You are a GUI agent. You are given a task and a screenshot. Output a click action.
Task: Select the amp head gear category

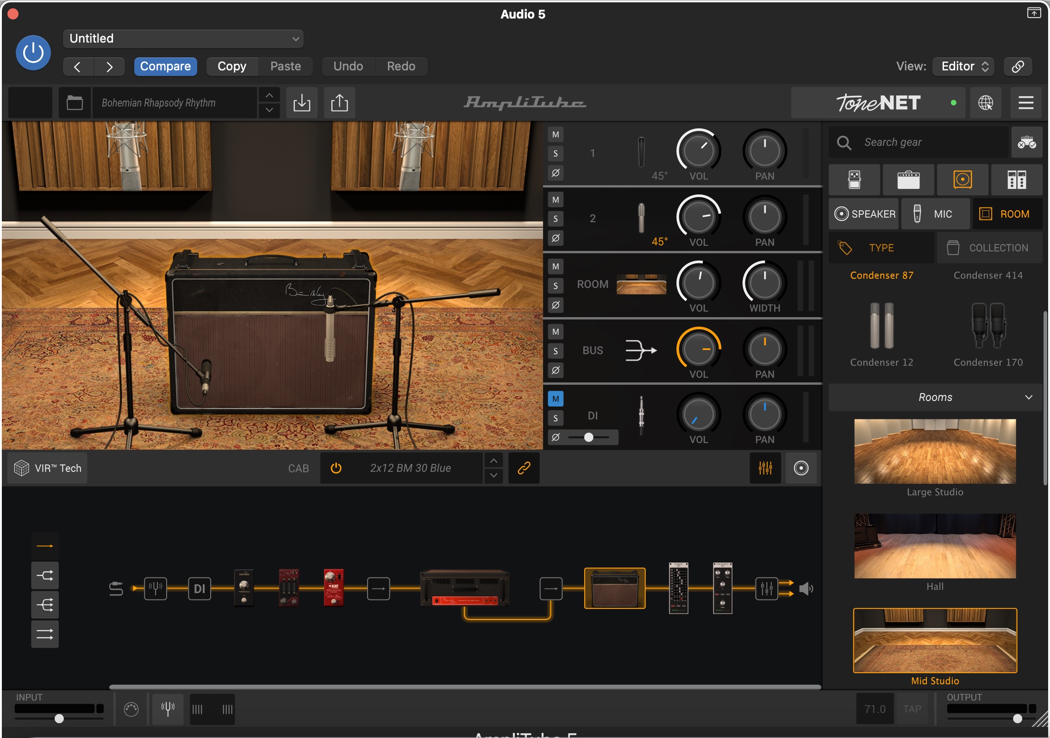pos(908,180)
